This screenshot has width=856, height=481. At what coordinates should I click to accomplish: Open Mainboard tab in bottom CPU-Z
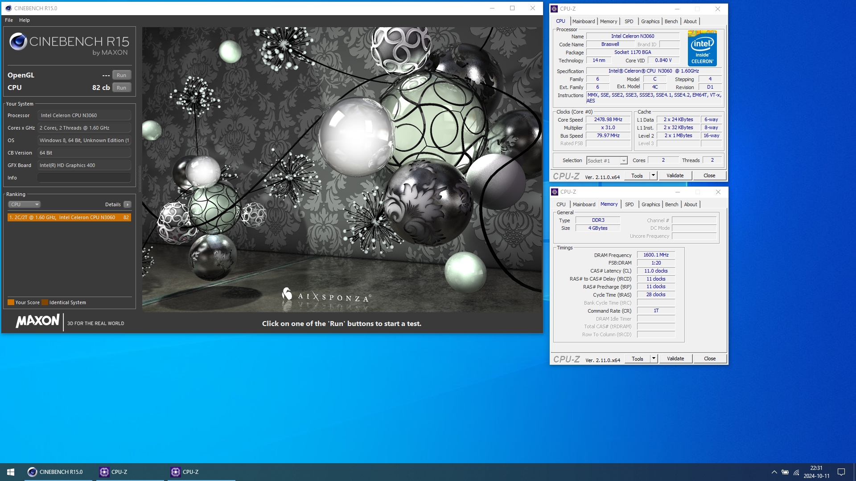[x=584, y=204]
